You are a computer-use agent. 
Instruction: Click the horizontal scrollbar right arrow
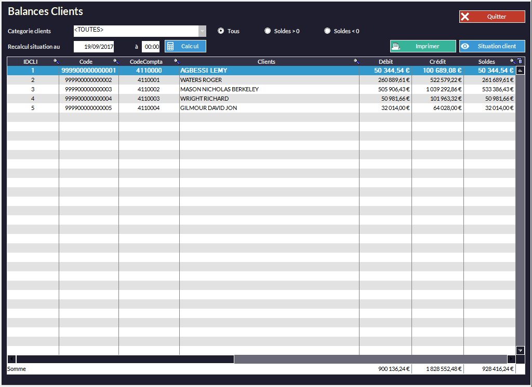[511, 359]
